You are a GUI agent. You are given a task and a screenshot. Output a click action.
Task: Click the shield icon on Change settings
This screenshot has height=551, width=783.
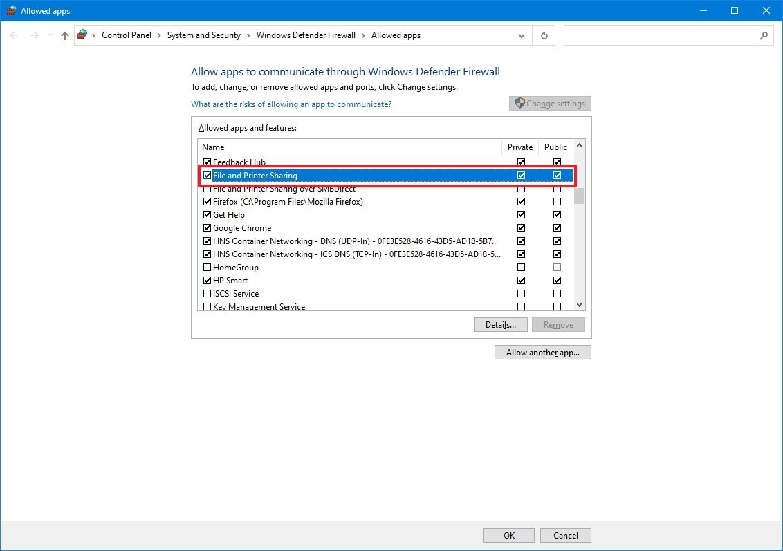click(x=519, y=103)
